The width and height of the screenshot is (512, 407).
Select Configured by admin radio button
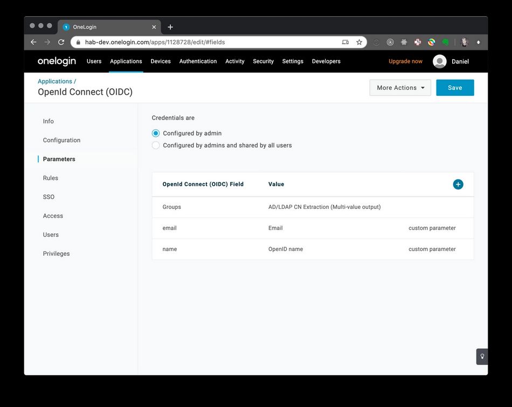pyautogui.click(x=156, y=133)
